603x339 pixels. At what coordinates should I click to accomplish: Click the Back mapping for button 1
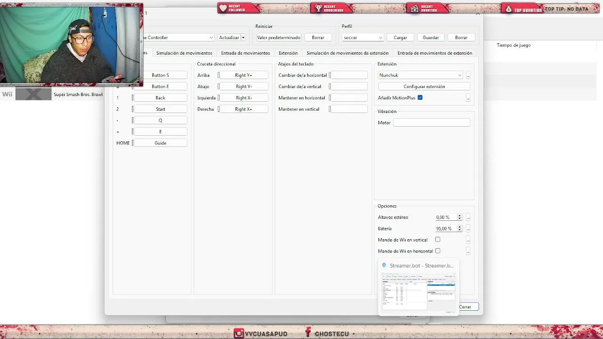160,98
